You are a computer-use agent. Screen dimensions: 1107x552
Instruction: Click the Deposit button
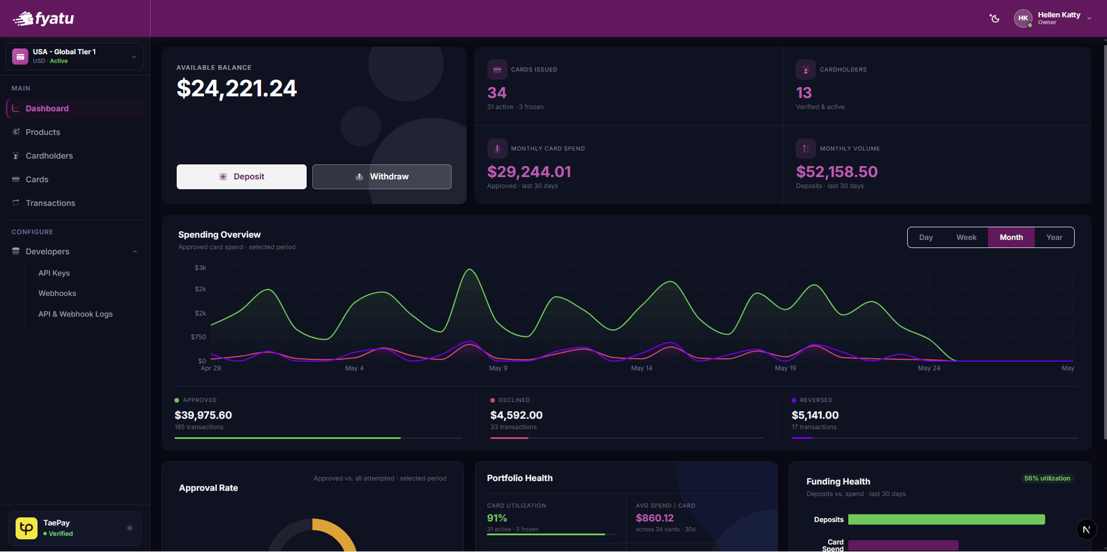pos(241,177)
